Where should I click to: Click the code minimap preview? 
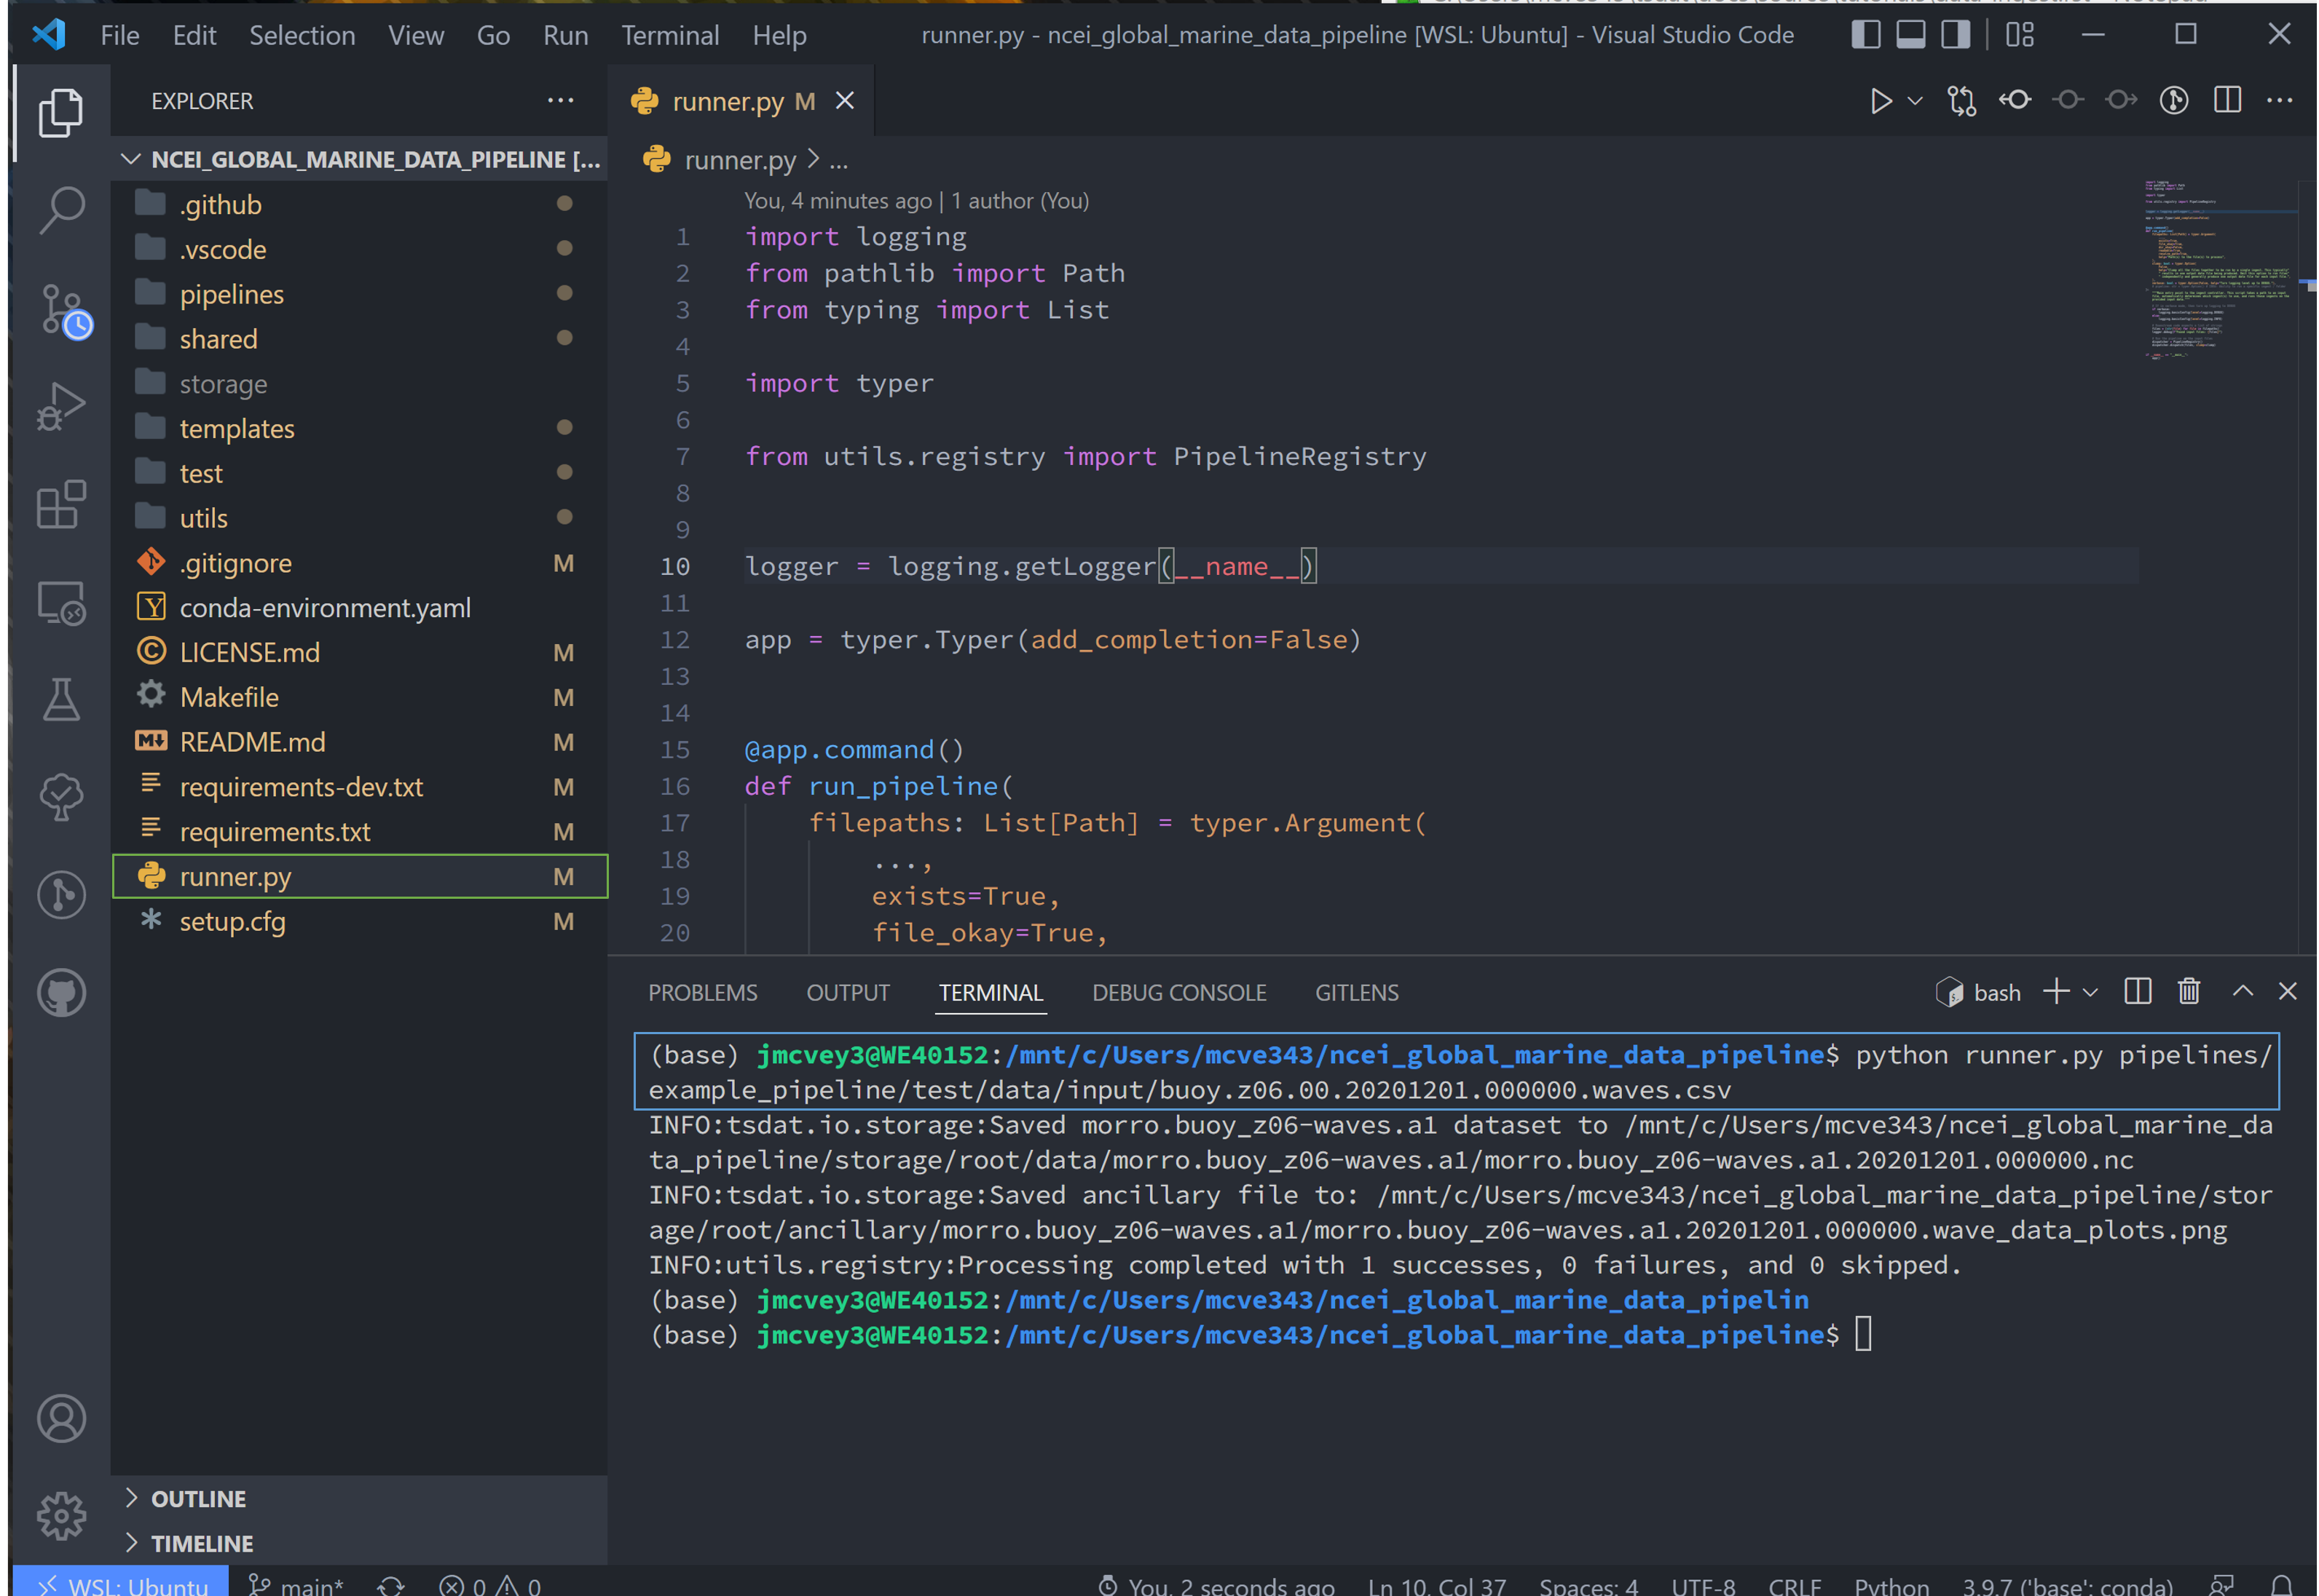point(2219,270)
